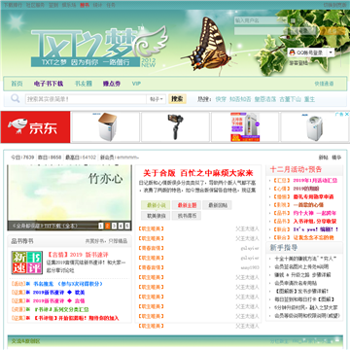The image size is (350, 350).
Task: Open the JD.com (京东) ad banner
Action: click(x=35, y=127)
